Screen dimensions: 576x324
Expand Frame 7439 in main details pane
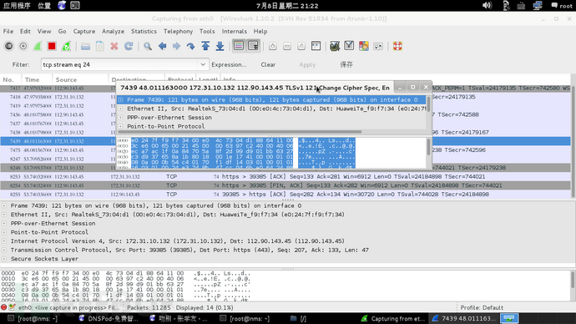click(4, 205)
